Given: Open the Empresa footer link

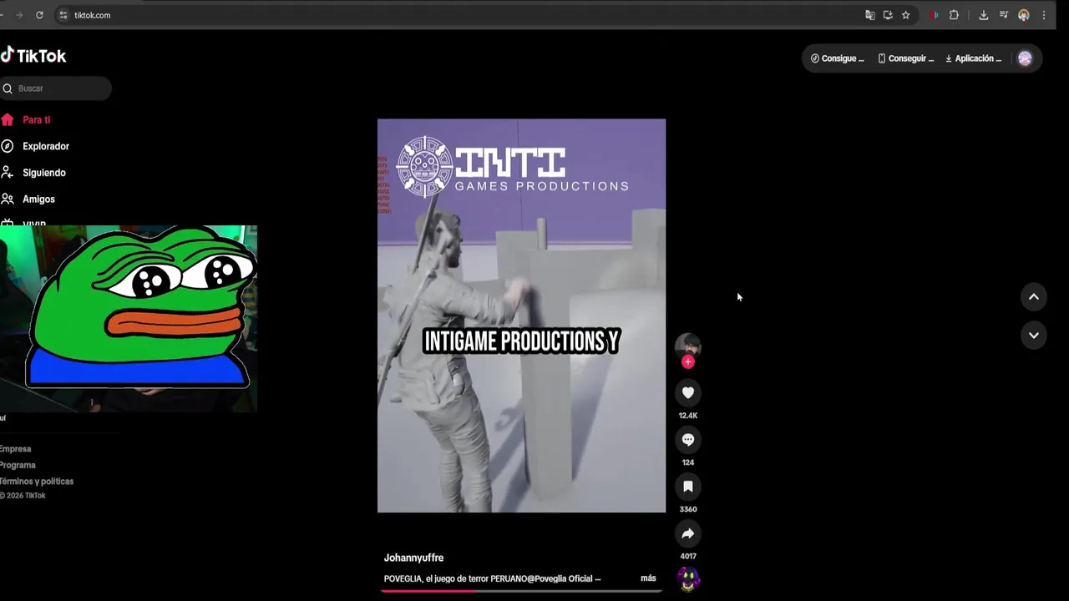Looking at the screenshot, I should 15,449.
